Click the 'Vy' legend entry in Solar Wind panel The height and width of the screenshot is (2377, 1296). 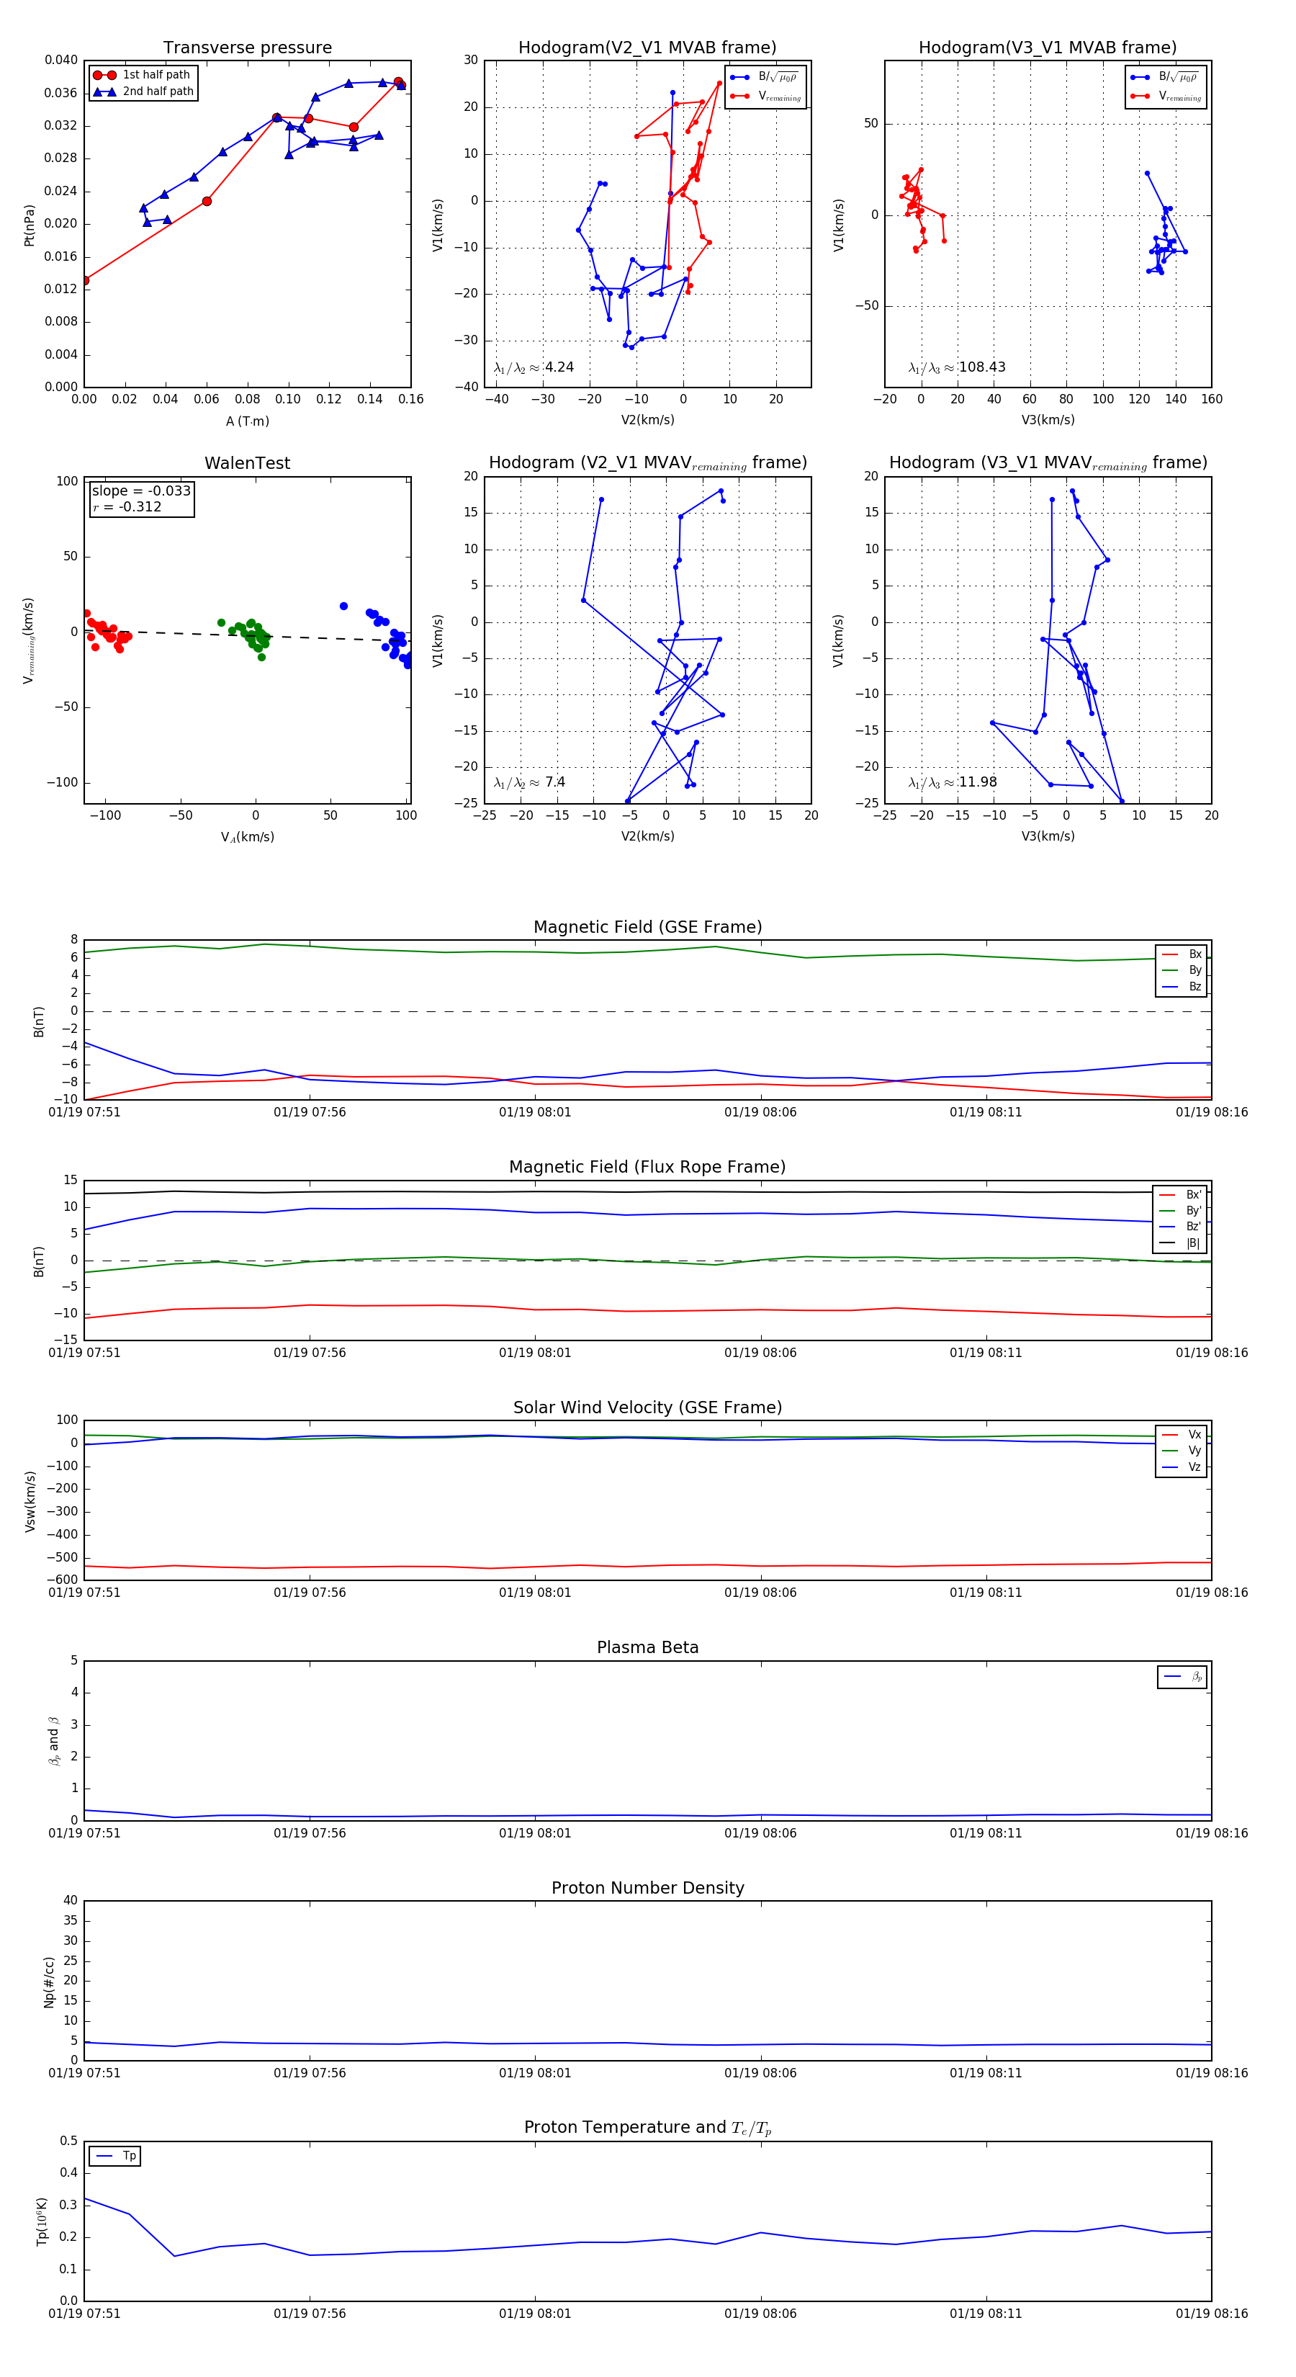tap(1182, 1451)
